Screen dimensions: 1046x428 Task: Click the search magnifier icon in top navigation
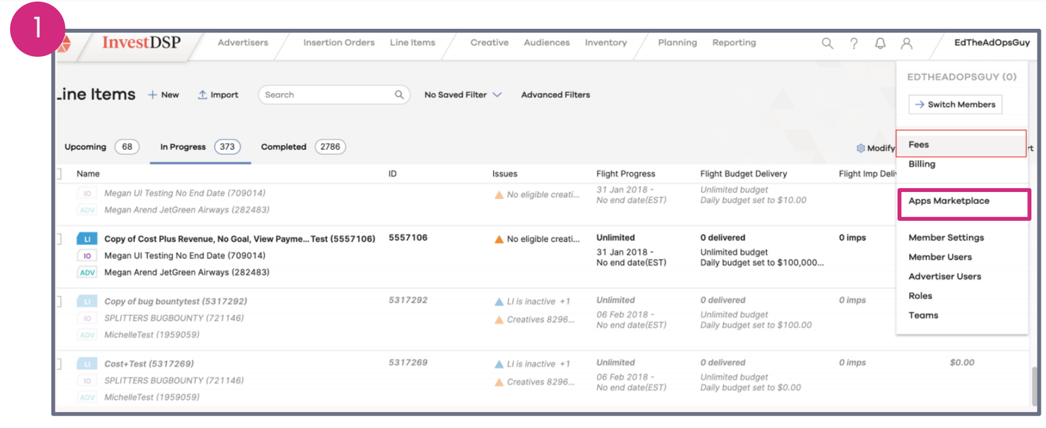point(827,43)
